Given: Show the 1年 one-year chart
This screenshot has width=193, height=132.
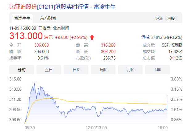Looking at the screenshot, I should 157,70.
